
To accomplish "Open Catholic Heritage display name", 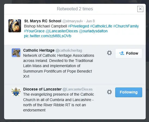I will 39,50.
